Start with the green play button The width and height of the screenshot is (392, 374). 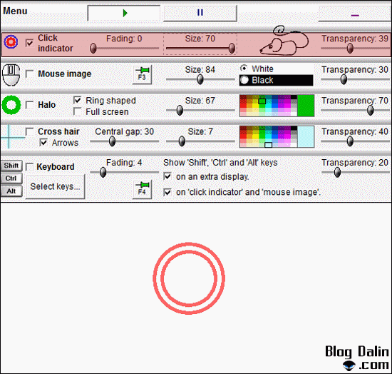pos(124,13)
